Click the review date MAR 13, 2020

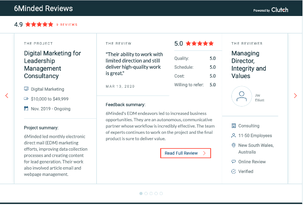pos(120,86)
